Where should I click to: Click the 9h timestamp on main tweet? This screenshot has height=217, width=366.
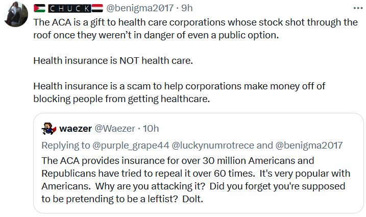click(187, 8)
